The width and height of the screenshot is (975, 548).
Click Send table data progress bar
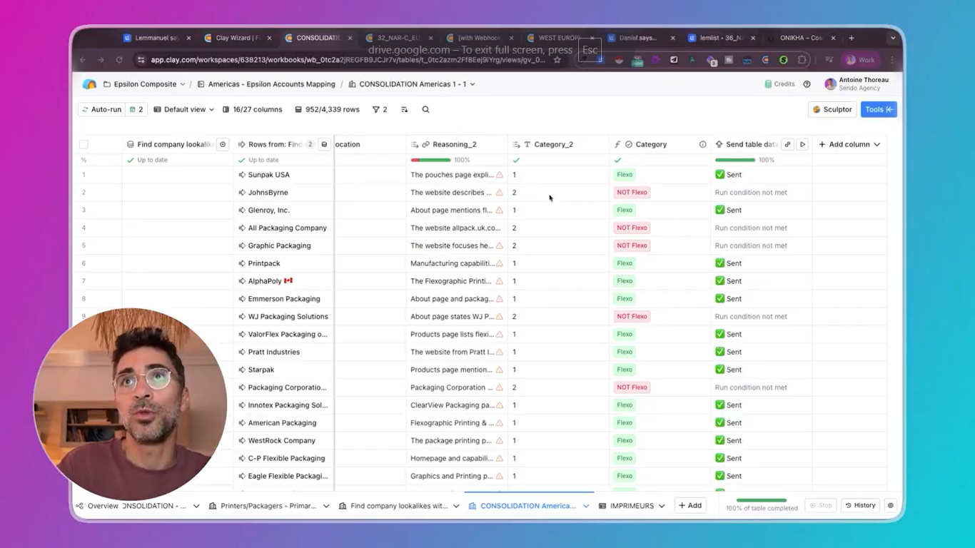pyautogui.click(x=734, y=161)
